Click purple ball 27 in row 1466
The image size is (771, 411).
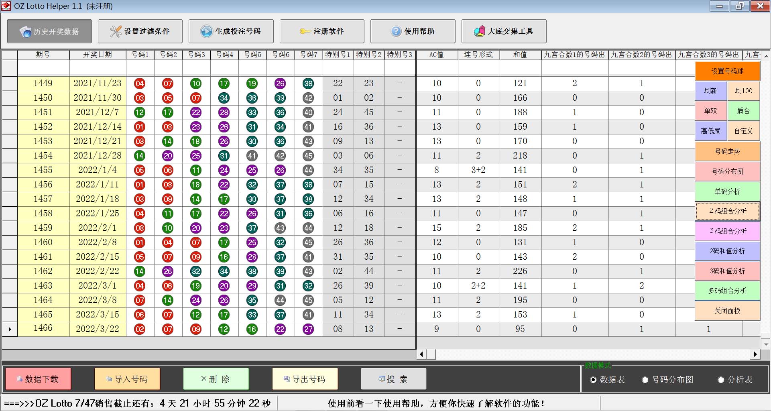coord(308,330)
